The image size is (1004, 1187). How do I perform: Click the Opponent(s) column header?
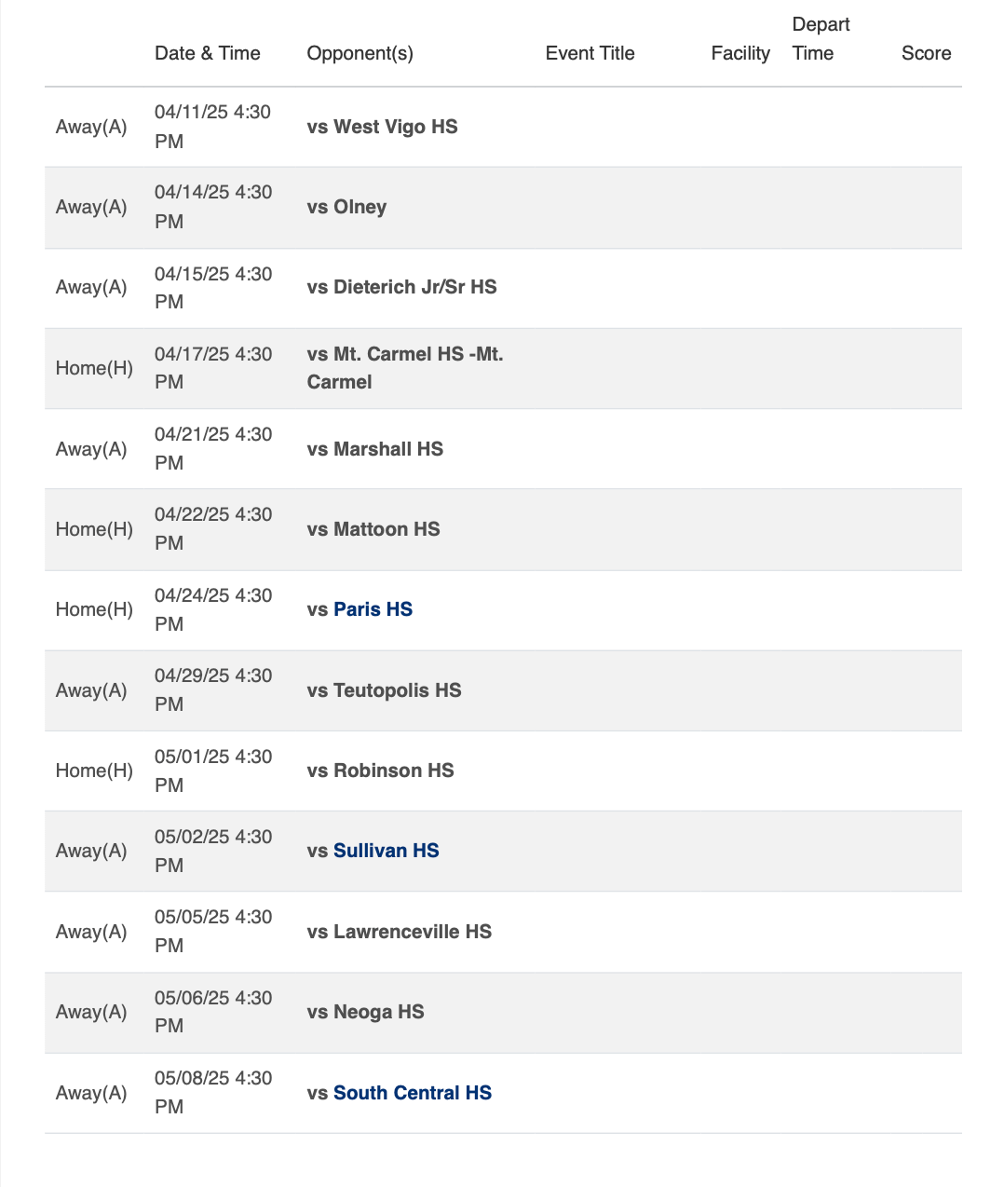pyautogui.click(x=360, y=53)
